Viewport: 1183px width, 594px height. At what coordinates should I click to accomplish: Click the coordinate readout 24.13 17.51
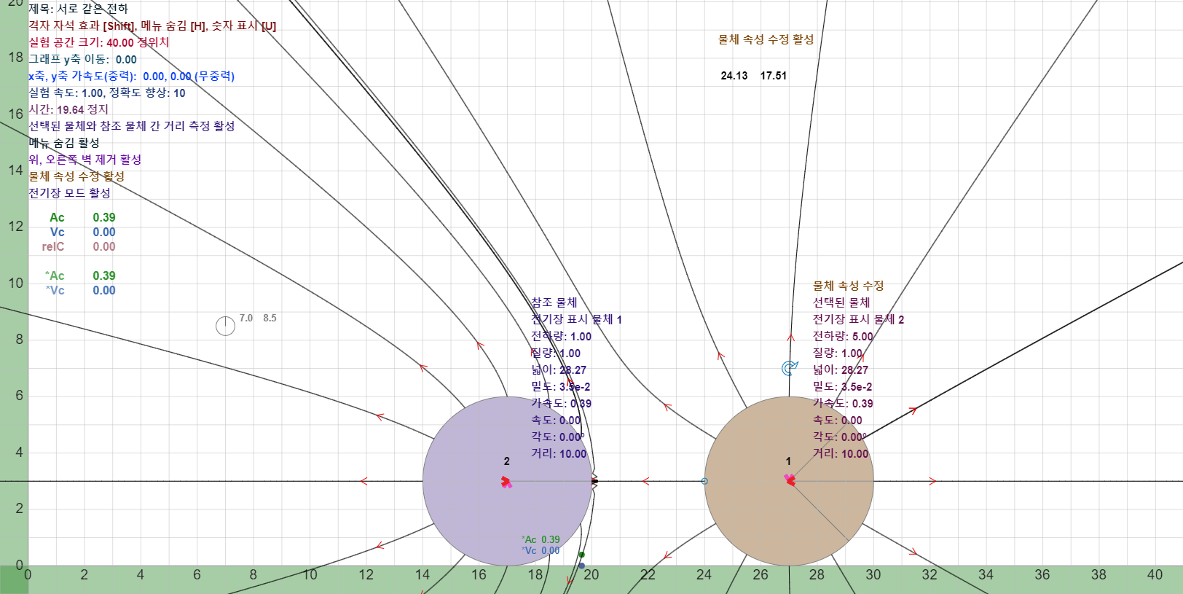coord(754,76)
